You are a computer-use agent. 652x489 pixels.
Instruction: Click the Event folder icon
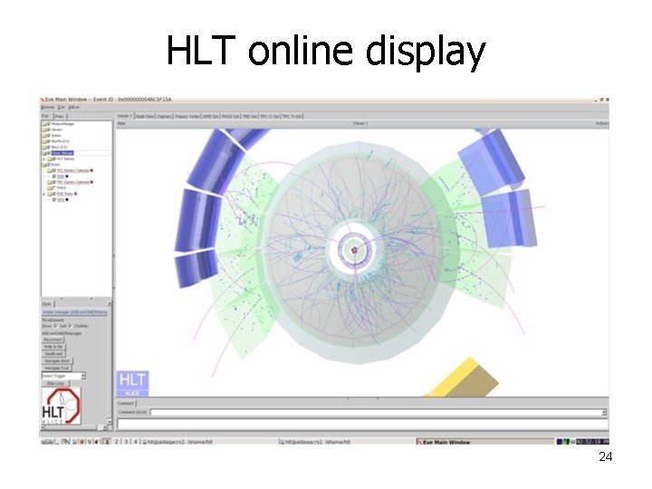click(x=43, y=165)
